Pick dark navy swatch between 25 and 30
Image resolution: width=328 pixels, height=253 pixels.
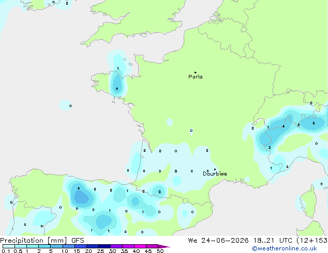coord(105,246)
